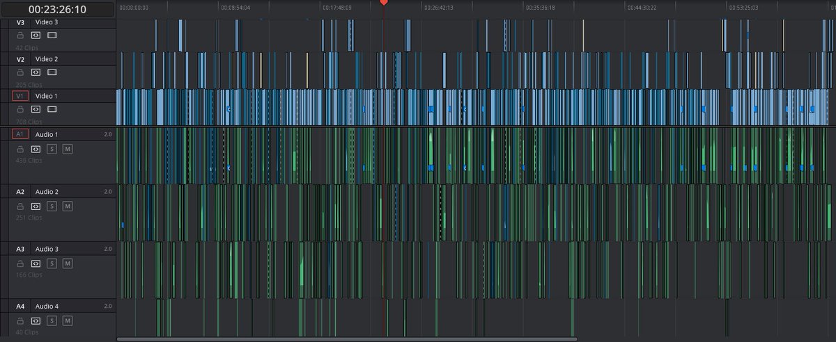836x342 pixels.
Task: Mute the Audio 4 track
Action: pos(68,321)
